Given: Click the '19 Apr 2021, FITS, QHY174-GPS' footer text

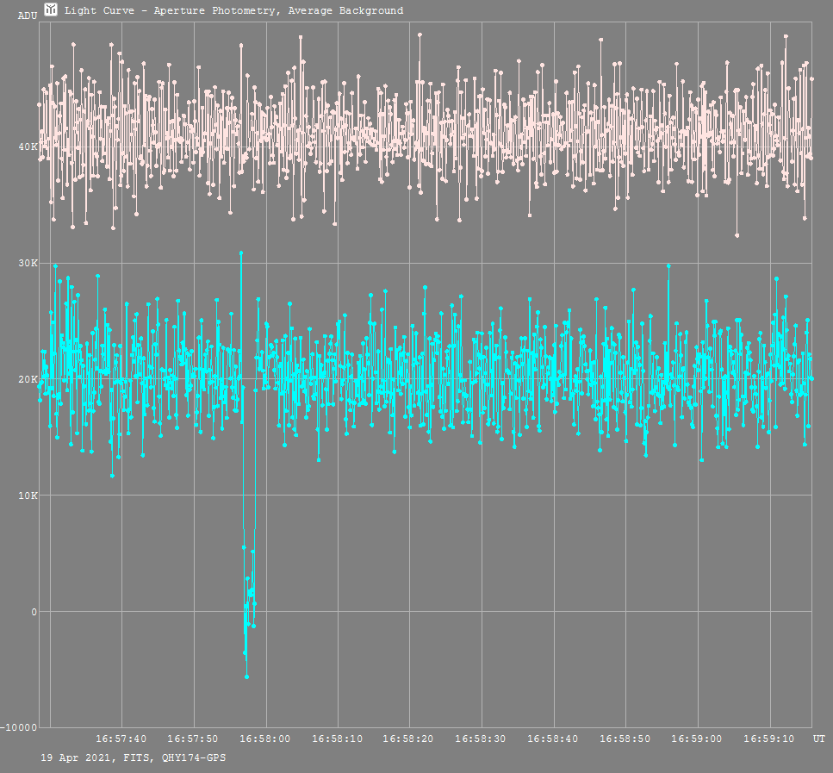Looking at the screenshot, I should [x=134, y=757].
